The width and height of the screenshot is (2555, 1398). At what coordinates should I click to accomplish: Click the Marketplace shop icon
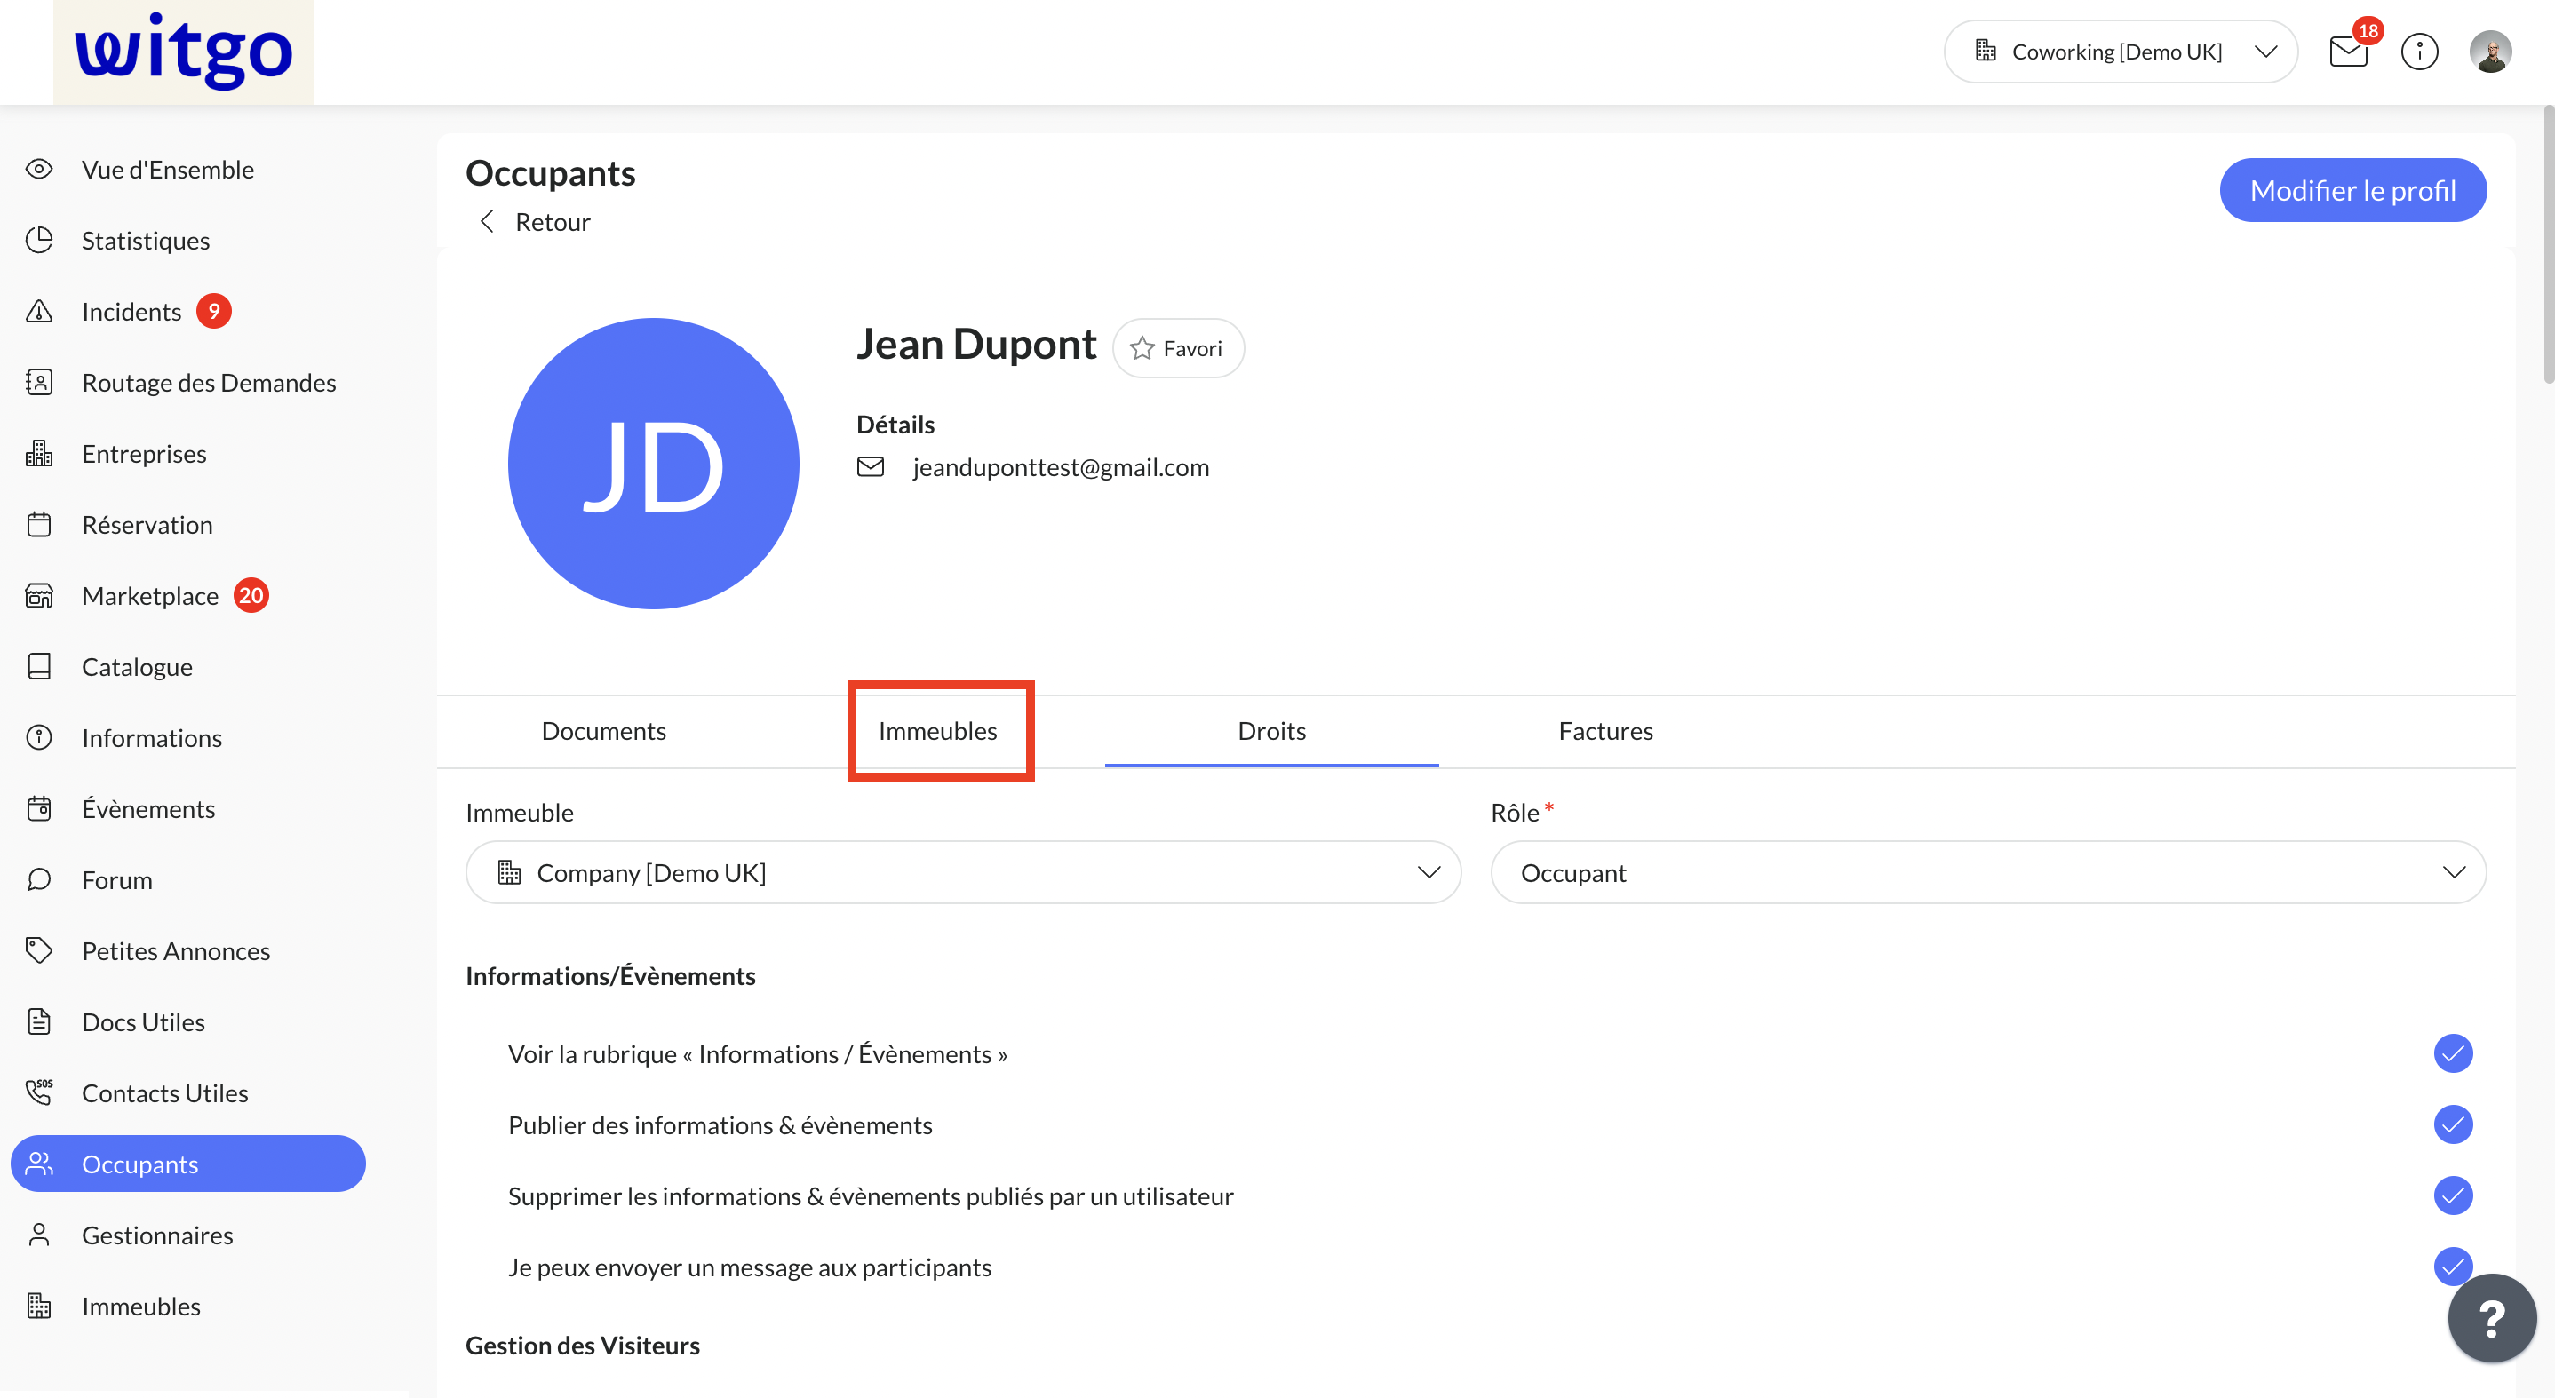point(39,596)
